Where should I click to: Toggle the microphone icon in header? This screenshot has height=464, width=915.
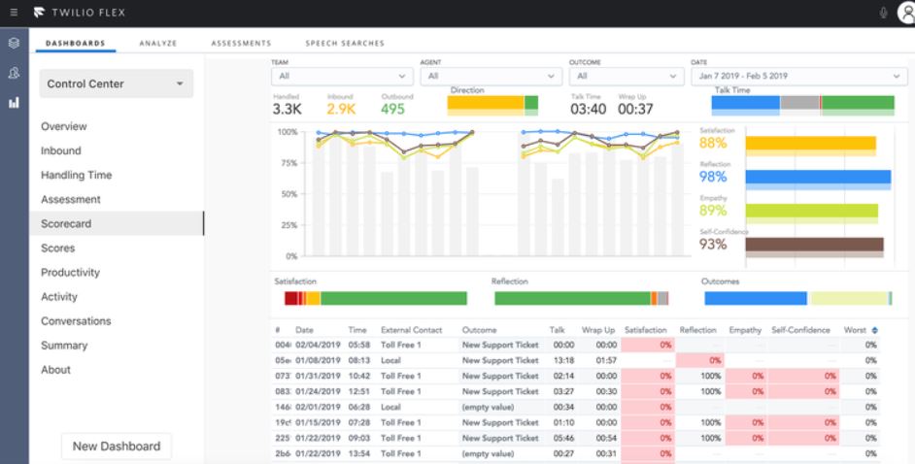point(884,13)
